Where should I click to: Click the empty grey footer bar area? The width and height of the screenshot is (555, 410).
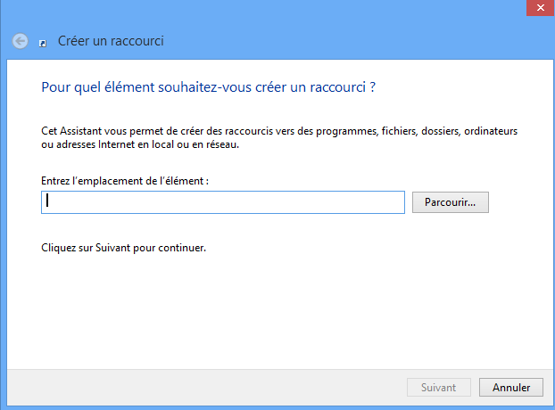(205, 388)
